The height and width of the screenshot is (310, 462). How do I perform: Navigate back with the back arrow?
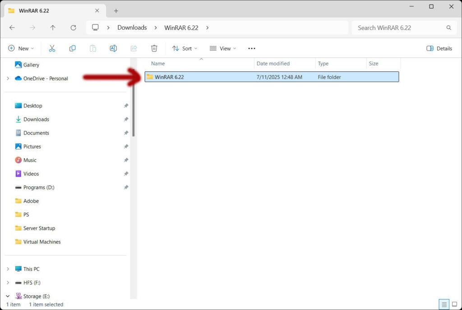(x=12, y=28)
